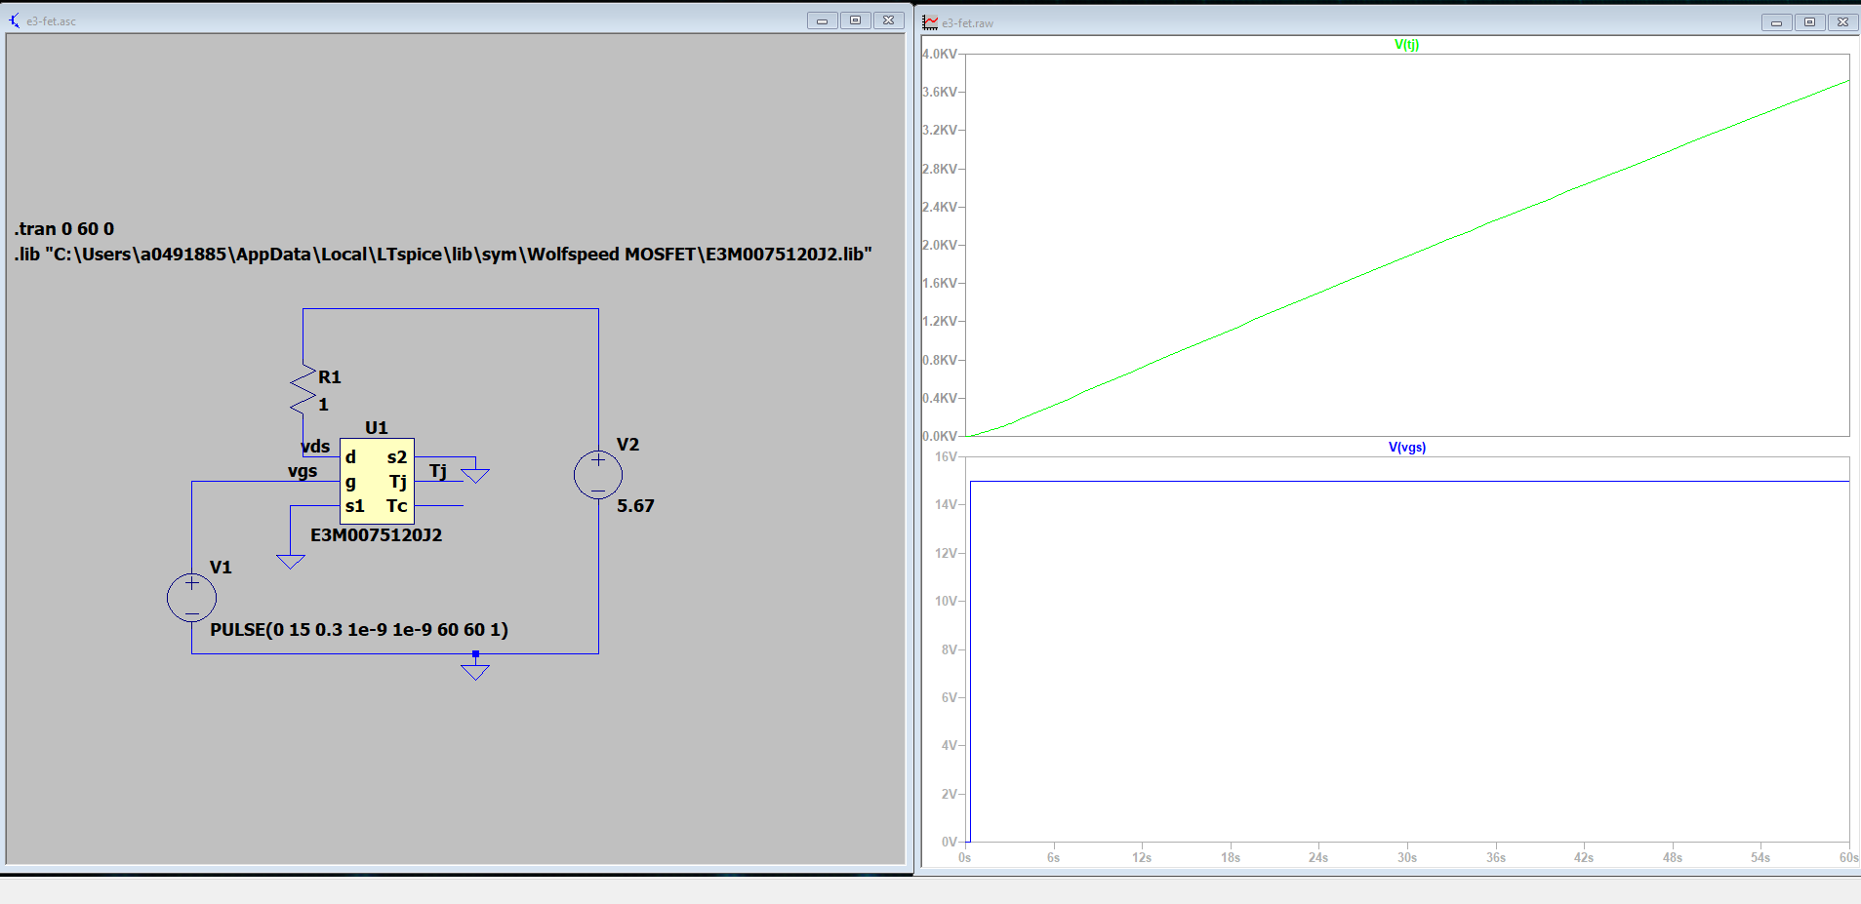Click the Tj net label on the schematic
This screenshot has height=904, width=1861.
point(438,471)
